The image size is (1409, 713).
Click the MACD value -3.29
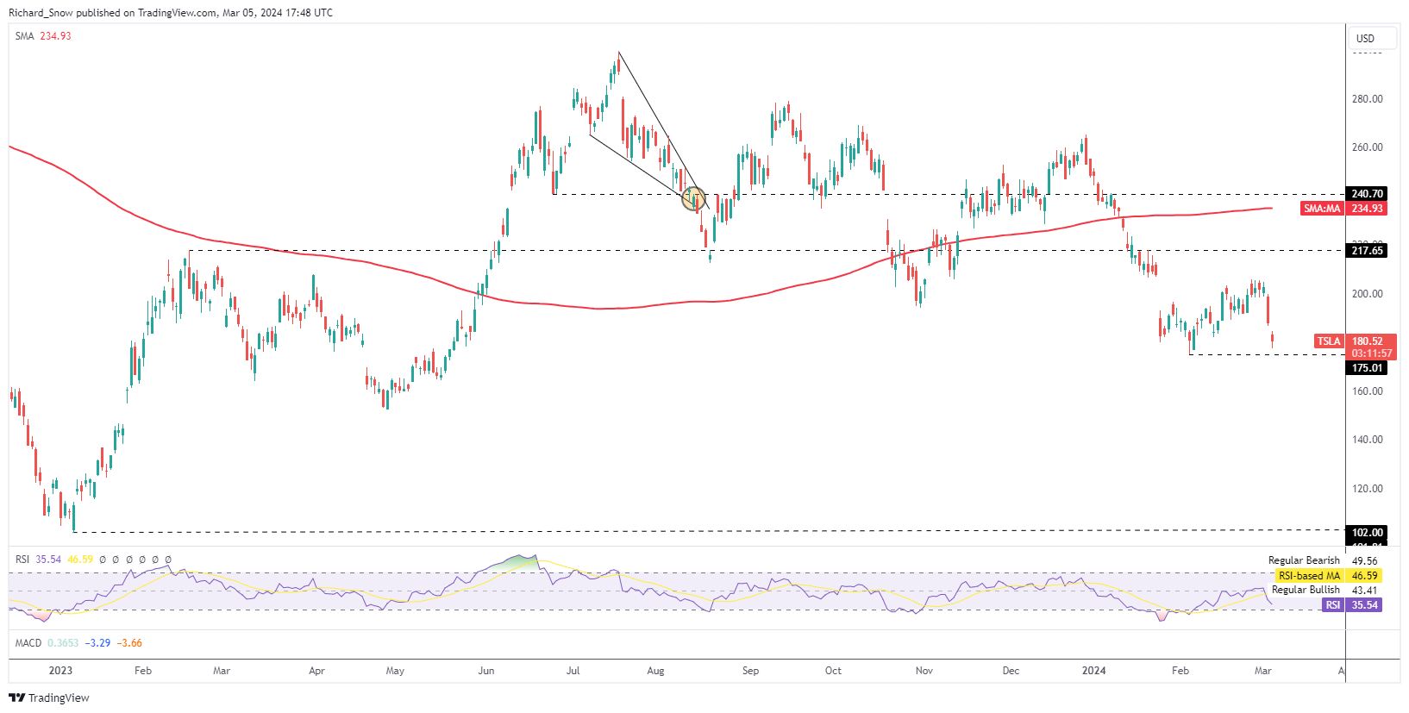97,643
